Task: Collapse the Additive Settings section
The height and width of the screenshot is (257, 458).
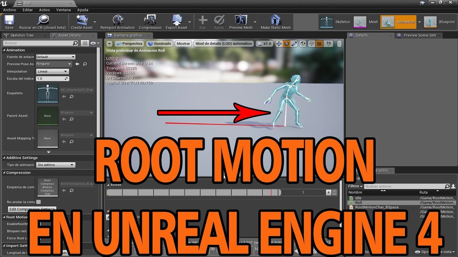Action: pyautogui.click(x=4, y=158)
